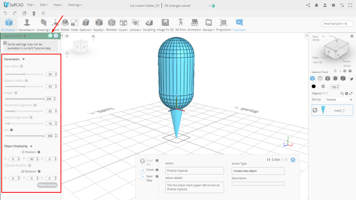Adjust the Top radius slider
Screen dimensions: 356x200
pos(24,74)
